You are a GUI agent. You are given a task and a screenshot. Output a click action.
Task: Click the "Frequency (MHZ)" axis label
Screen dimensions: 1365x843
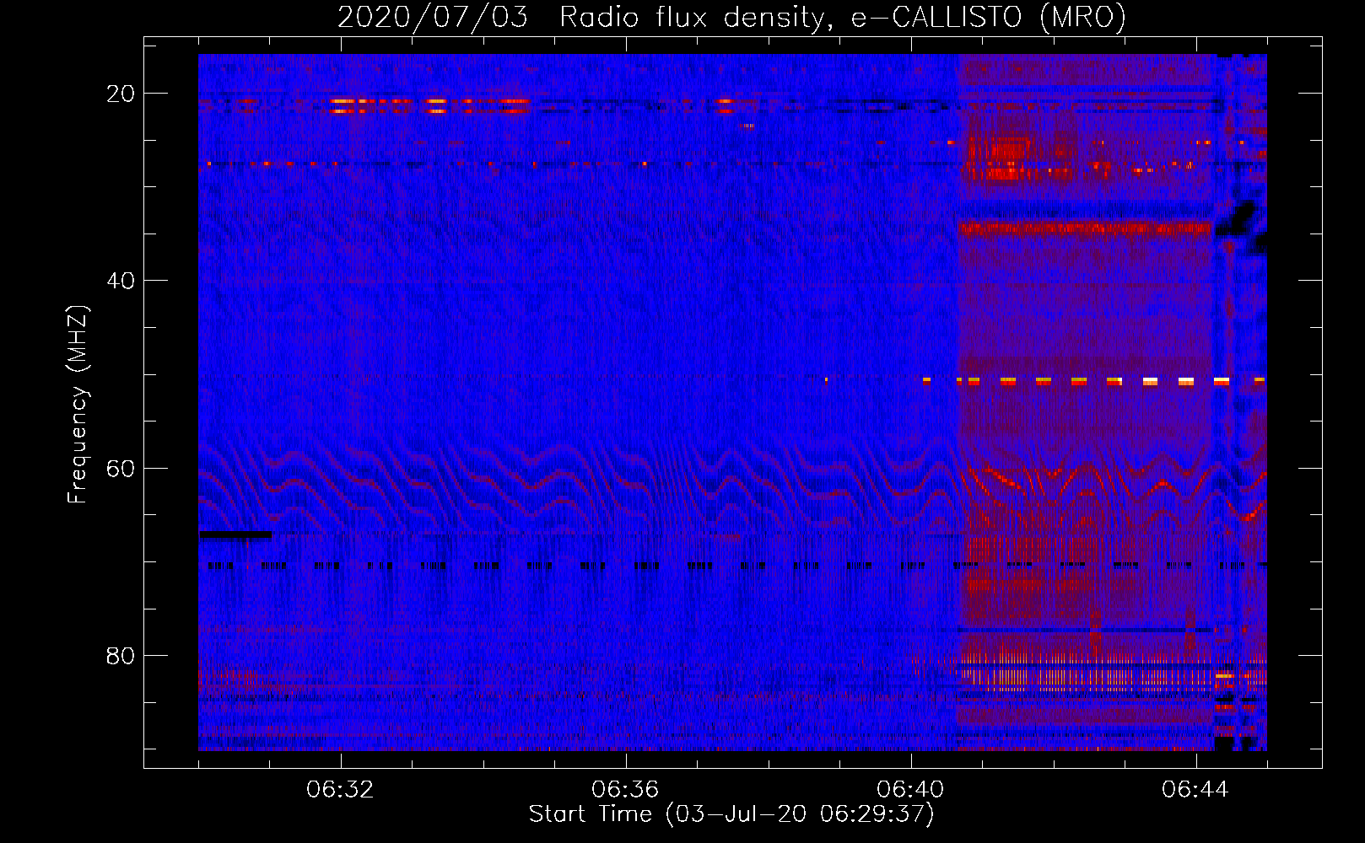(78, 405)
